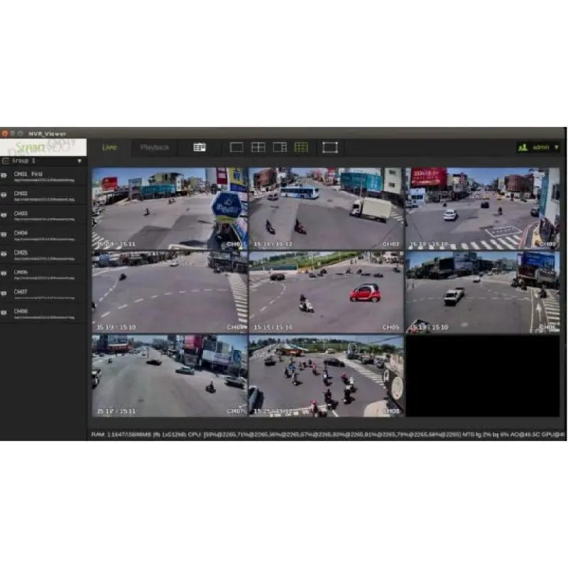568x568 pixels.
Task: Select CH07 in camera list
Action: pyautogui.click(x=43, y=294)
